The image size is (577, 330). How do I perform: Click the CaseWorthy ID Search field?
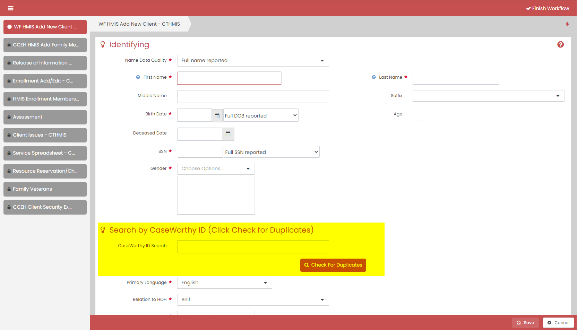point(253,247)
